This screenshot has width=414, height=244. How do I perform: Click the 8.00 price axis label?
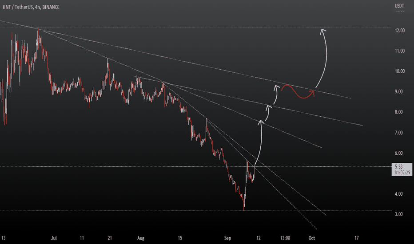pyautogui.click(x=399, y=112)
